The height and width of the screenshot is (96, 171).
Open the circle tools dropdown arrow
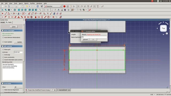coord(16,14)
